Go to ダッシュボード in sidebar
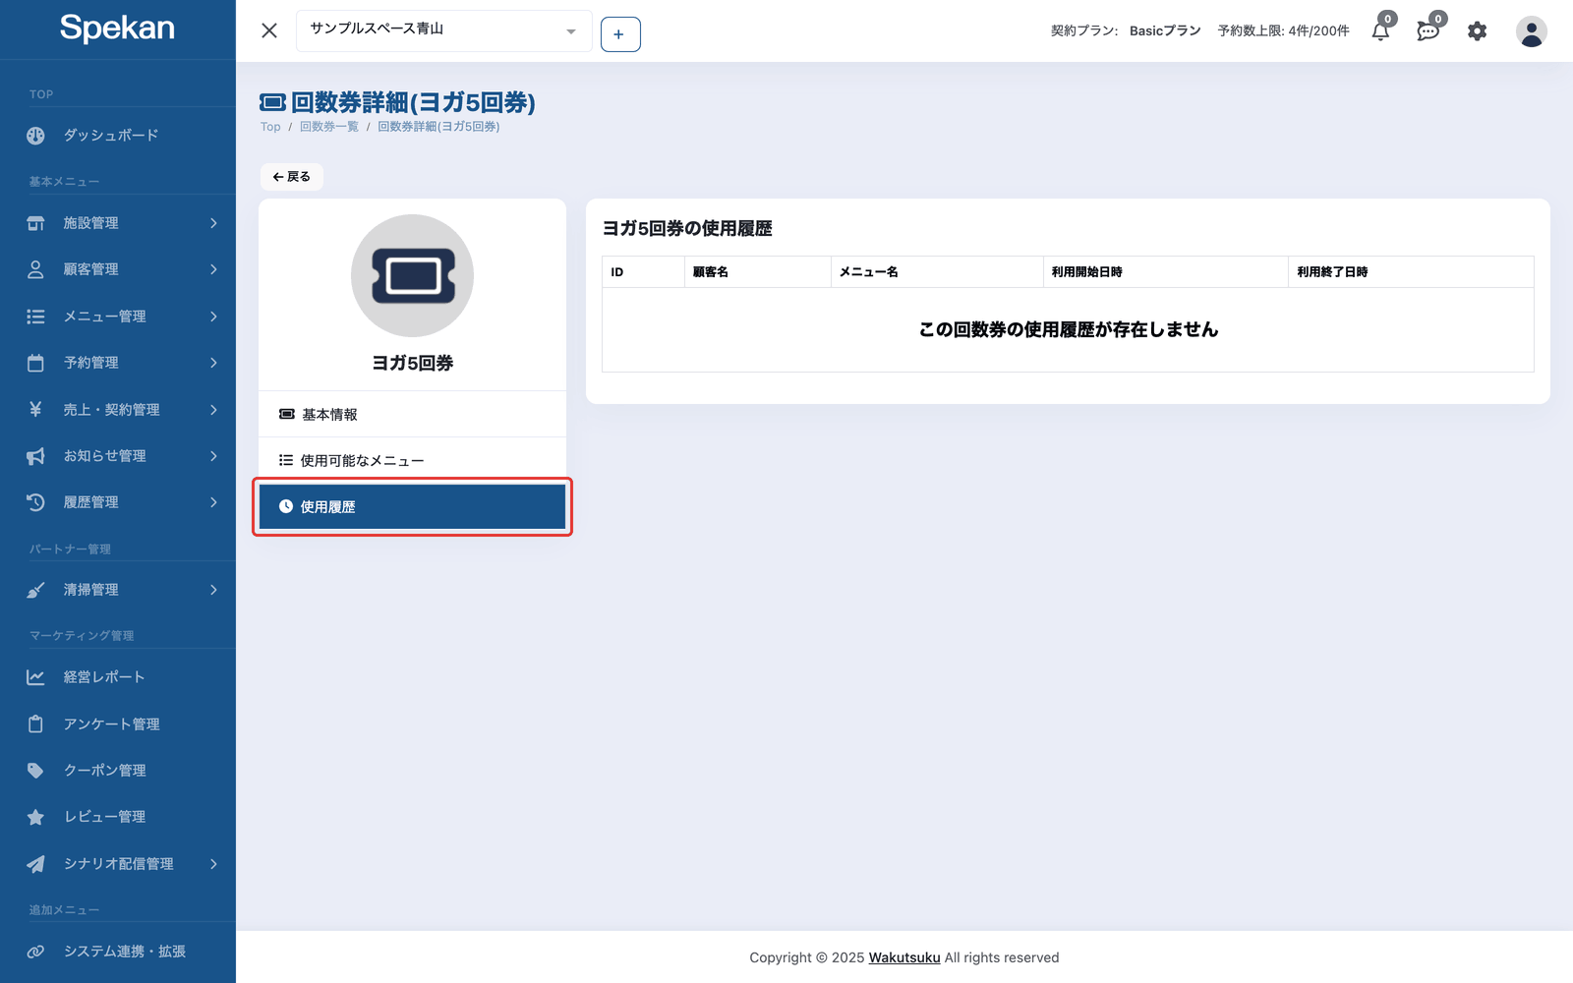 (118, 136)
